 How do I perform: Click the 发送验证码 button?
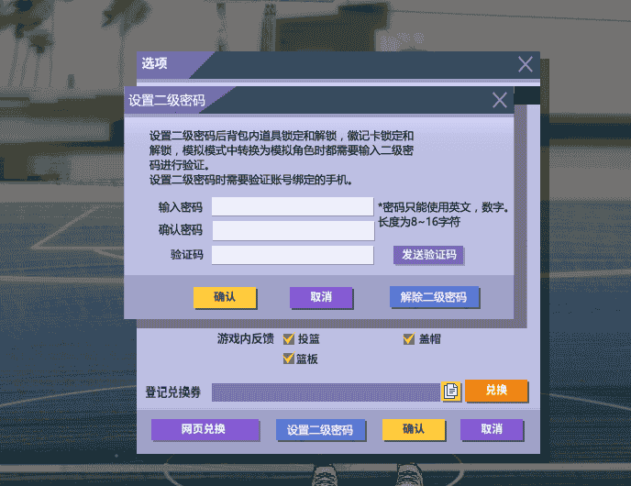pyautogui.click(x=428, y=255)
